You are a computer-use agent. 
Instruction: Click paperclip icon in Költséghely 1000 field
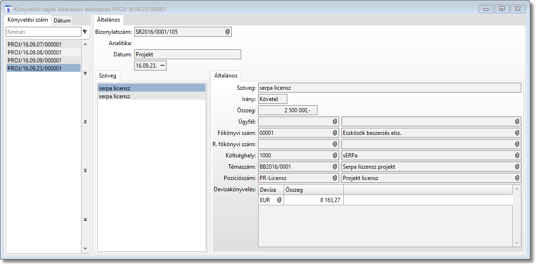click(334, 156)
